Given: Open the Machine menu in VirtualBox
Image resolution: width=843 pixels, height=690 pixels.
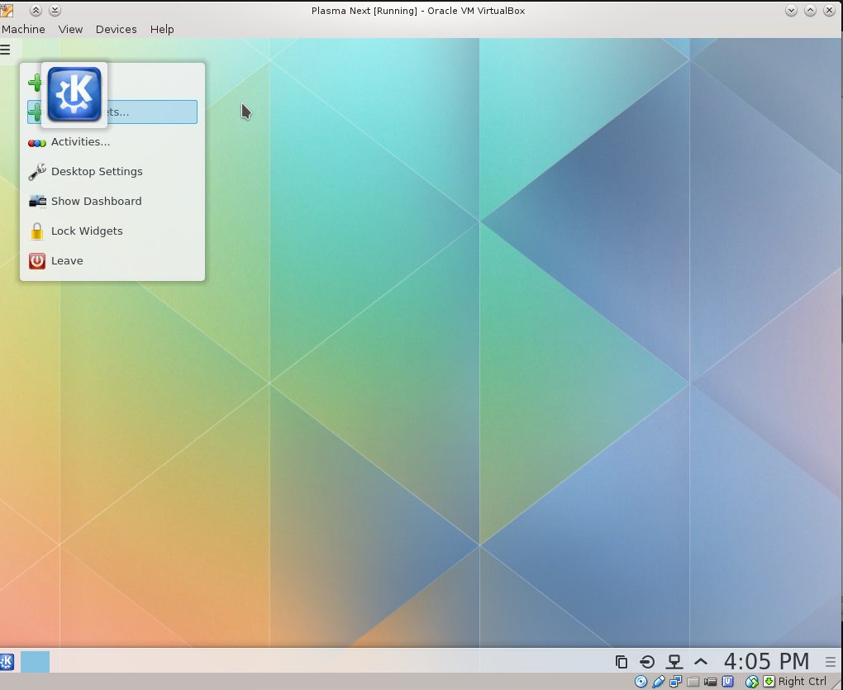Looking at the screenshot, I should 23,29.
